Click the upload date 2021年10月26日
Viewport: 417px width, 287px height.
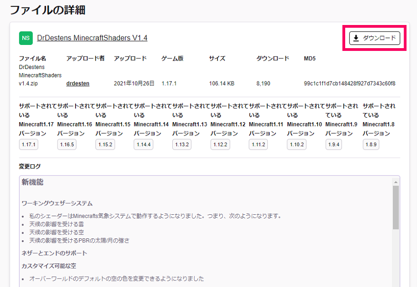coord(134,83)
